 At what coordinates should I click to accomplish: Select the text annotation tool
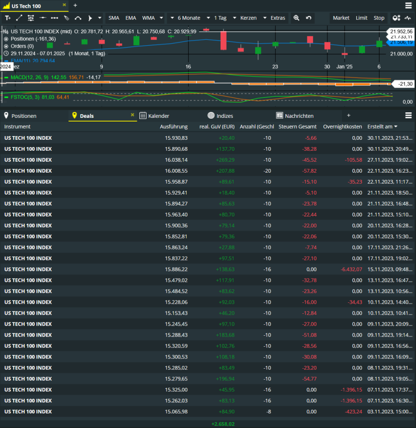click(8, 18)
